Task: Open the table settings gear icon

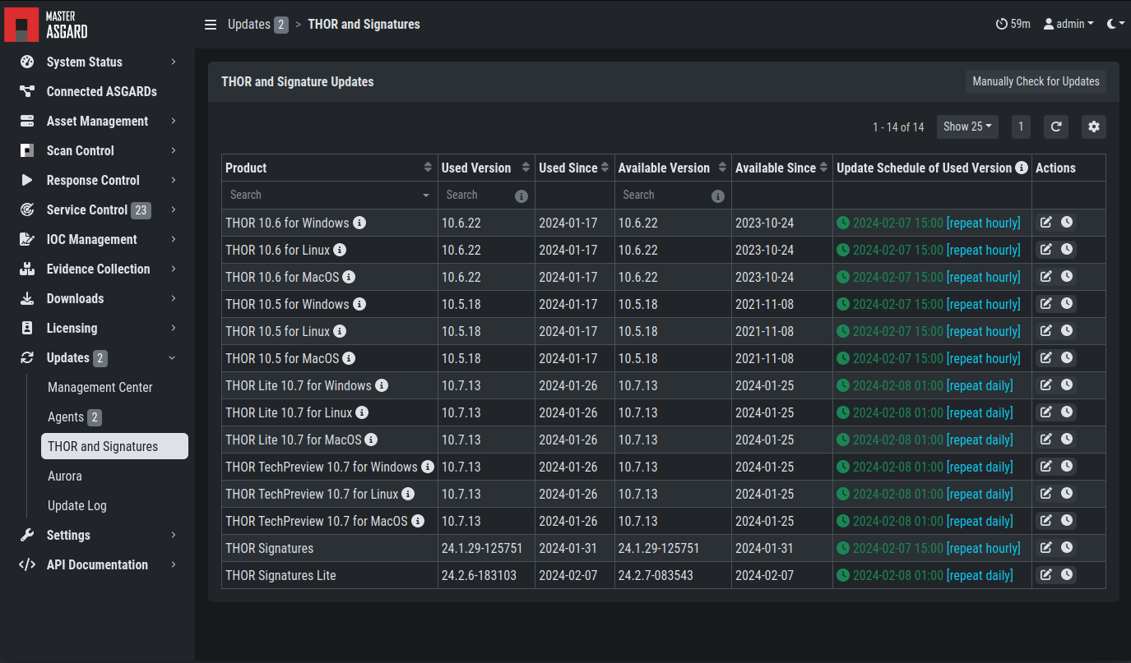Action: pyautogui.click(x=1094, y=127)
